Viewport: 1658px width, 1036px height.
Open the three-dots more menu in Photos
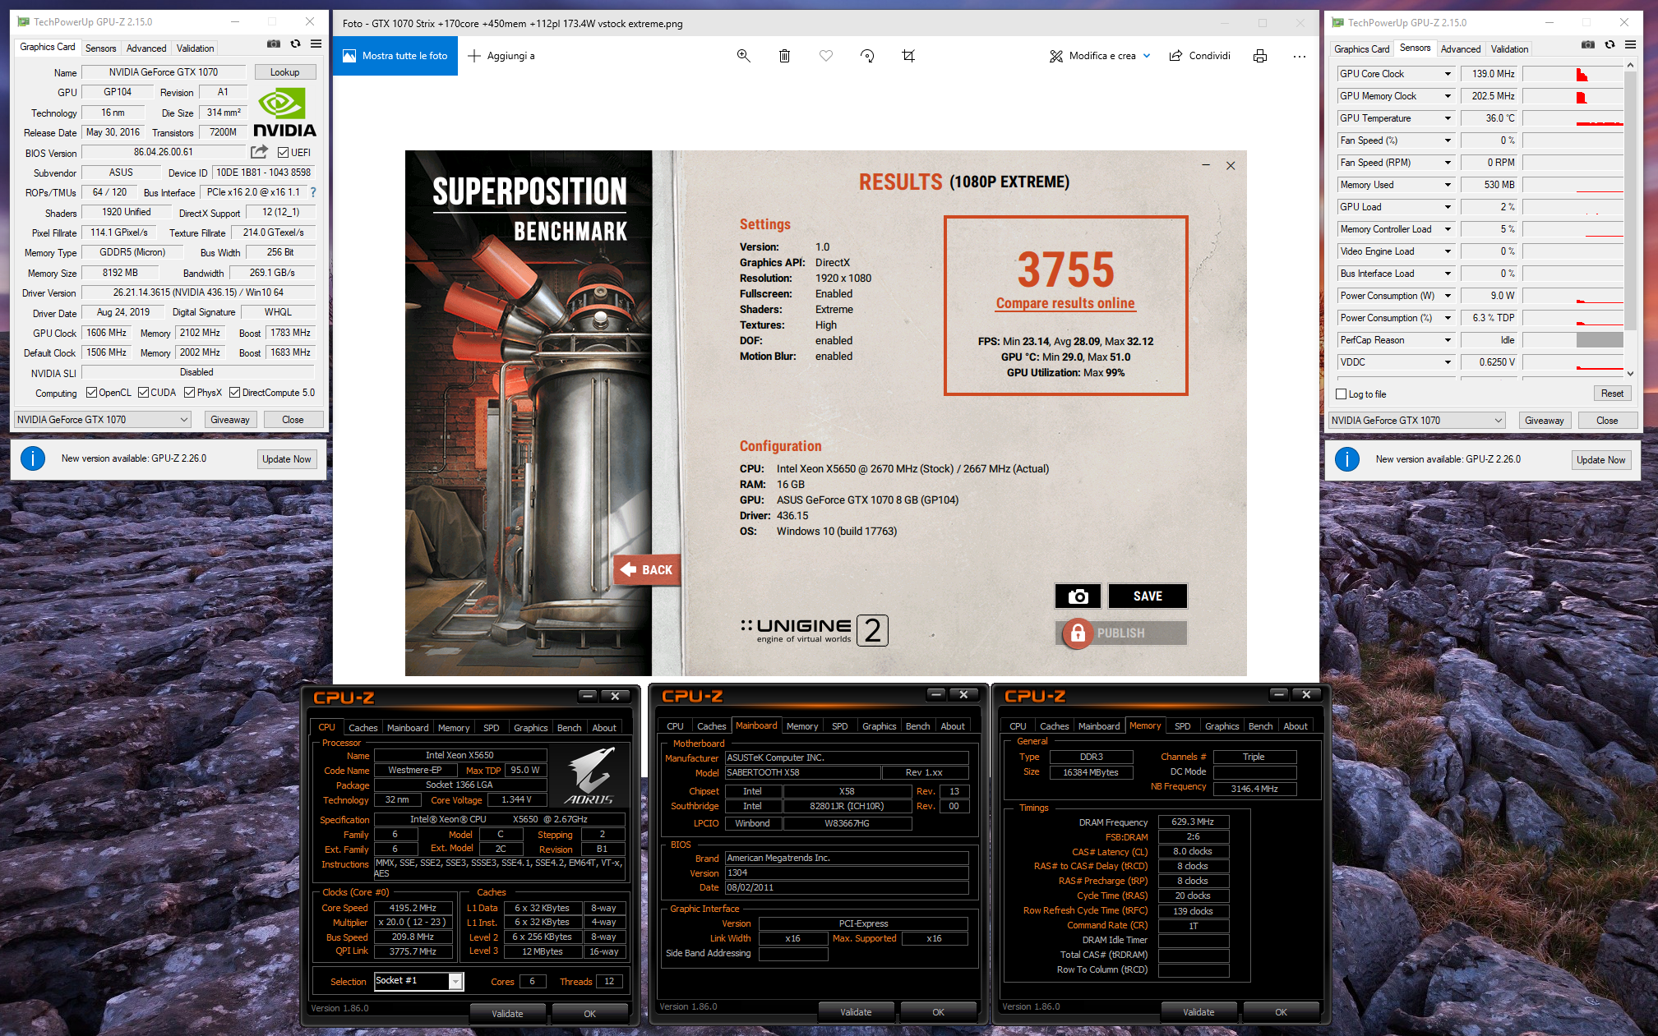1300,56
